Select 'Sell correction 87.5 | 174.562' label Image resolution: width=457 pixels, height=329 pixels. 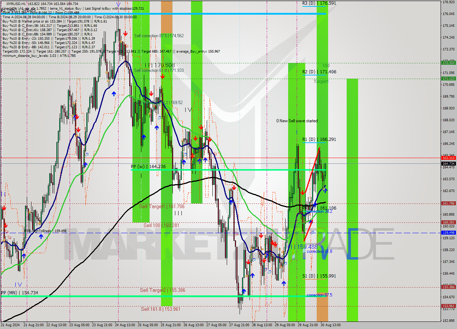pos(159,36)
